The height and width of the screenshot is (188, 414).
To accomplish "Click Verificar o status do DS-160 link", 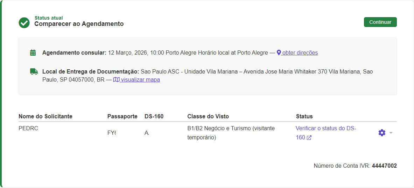I will [x=325, y=128].
